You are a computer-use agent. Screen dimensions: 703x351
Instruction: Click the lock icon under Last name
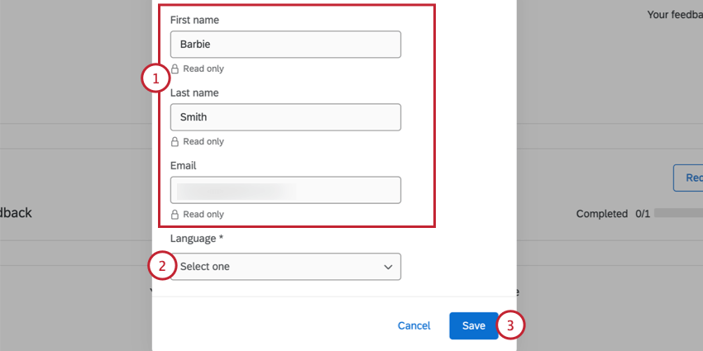(175, 142)
